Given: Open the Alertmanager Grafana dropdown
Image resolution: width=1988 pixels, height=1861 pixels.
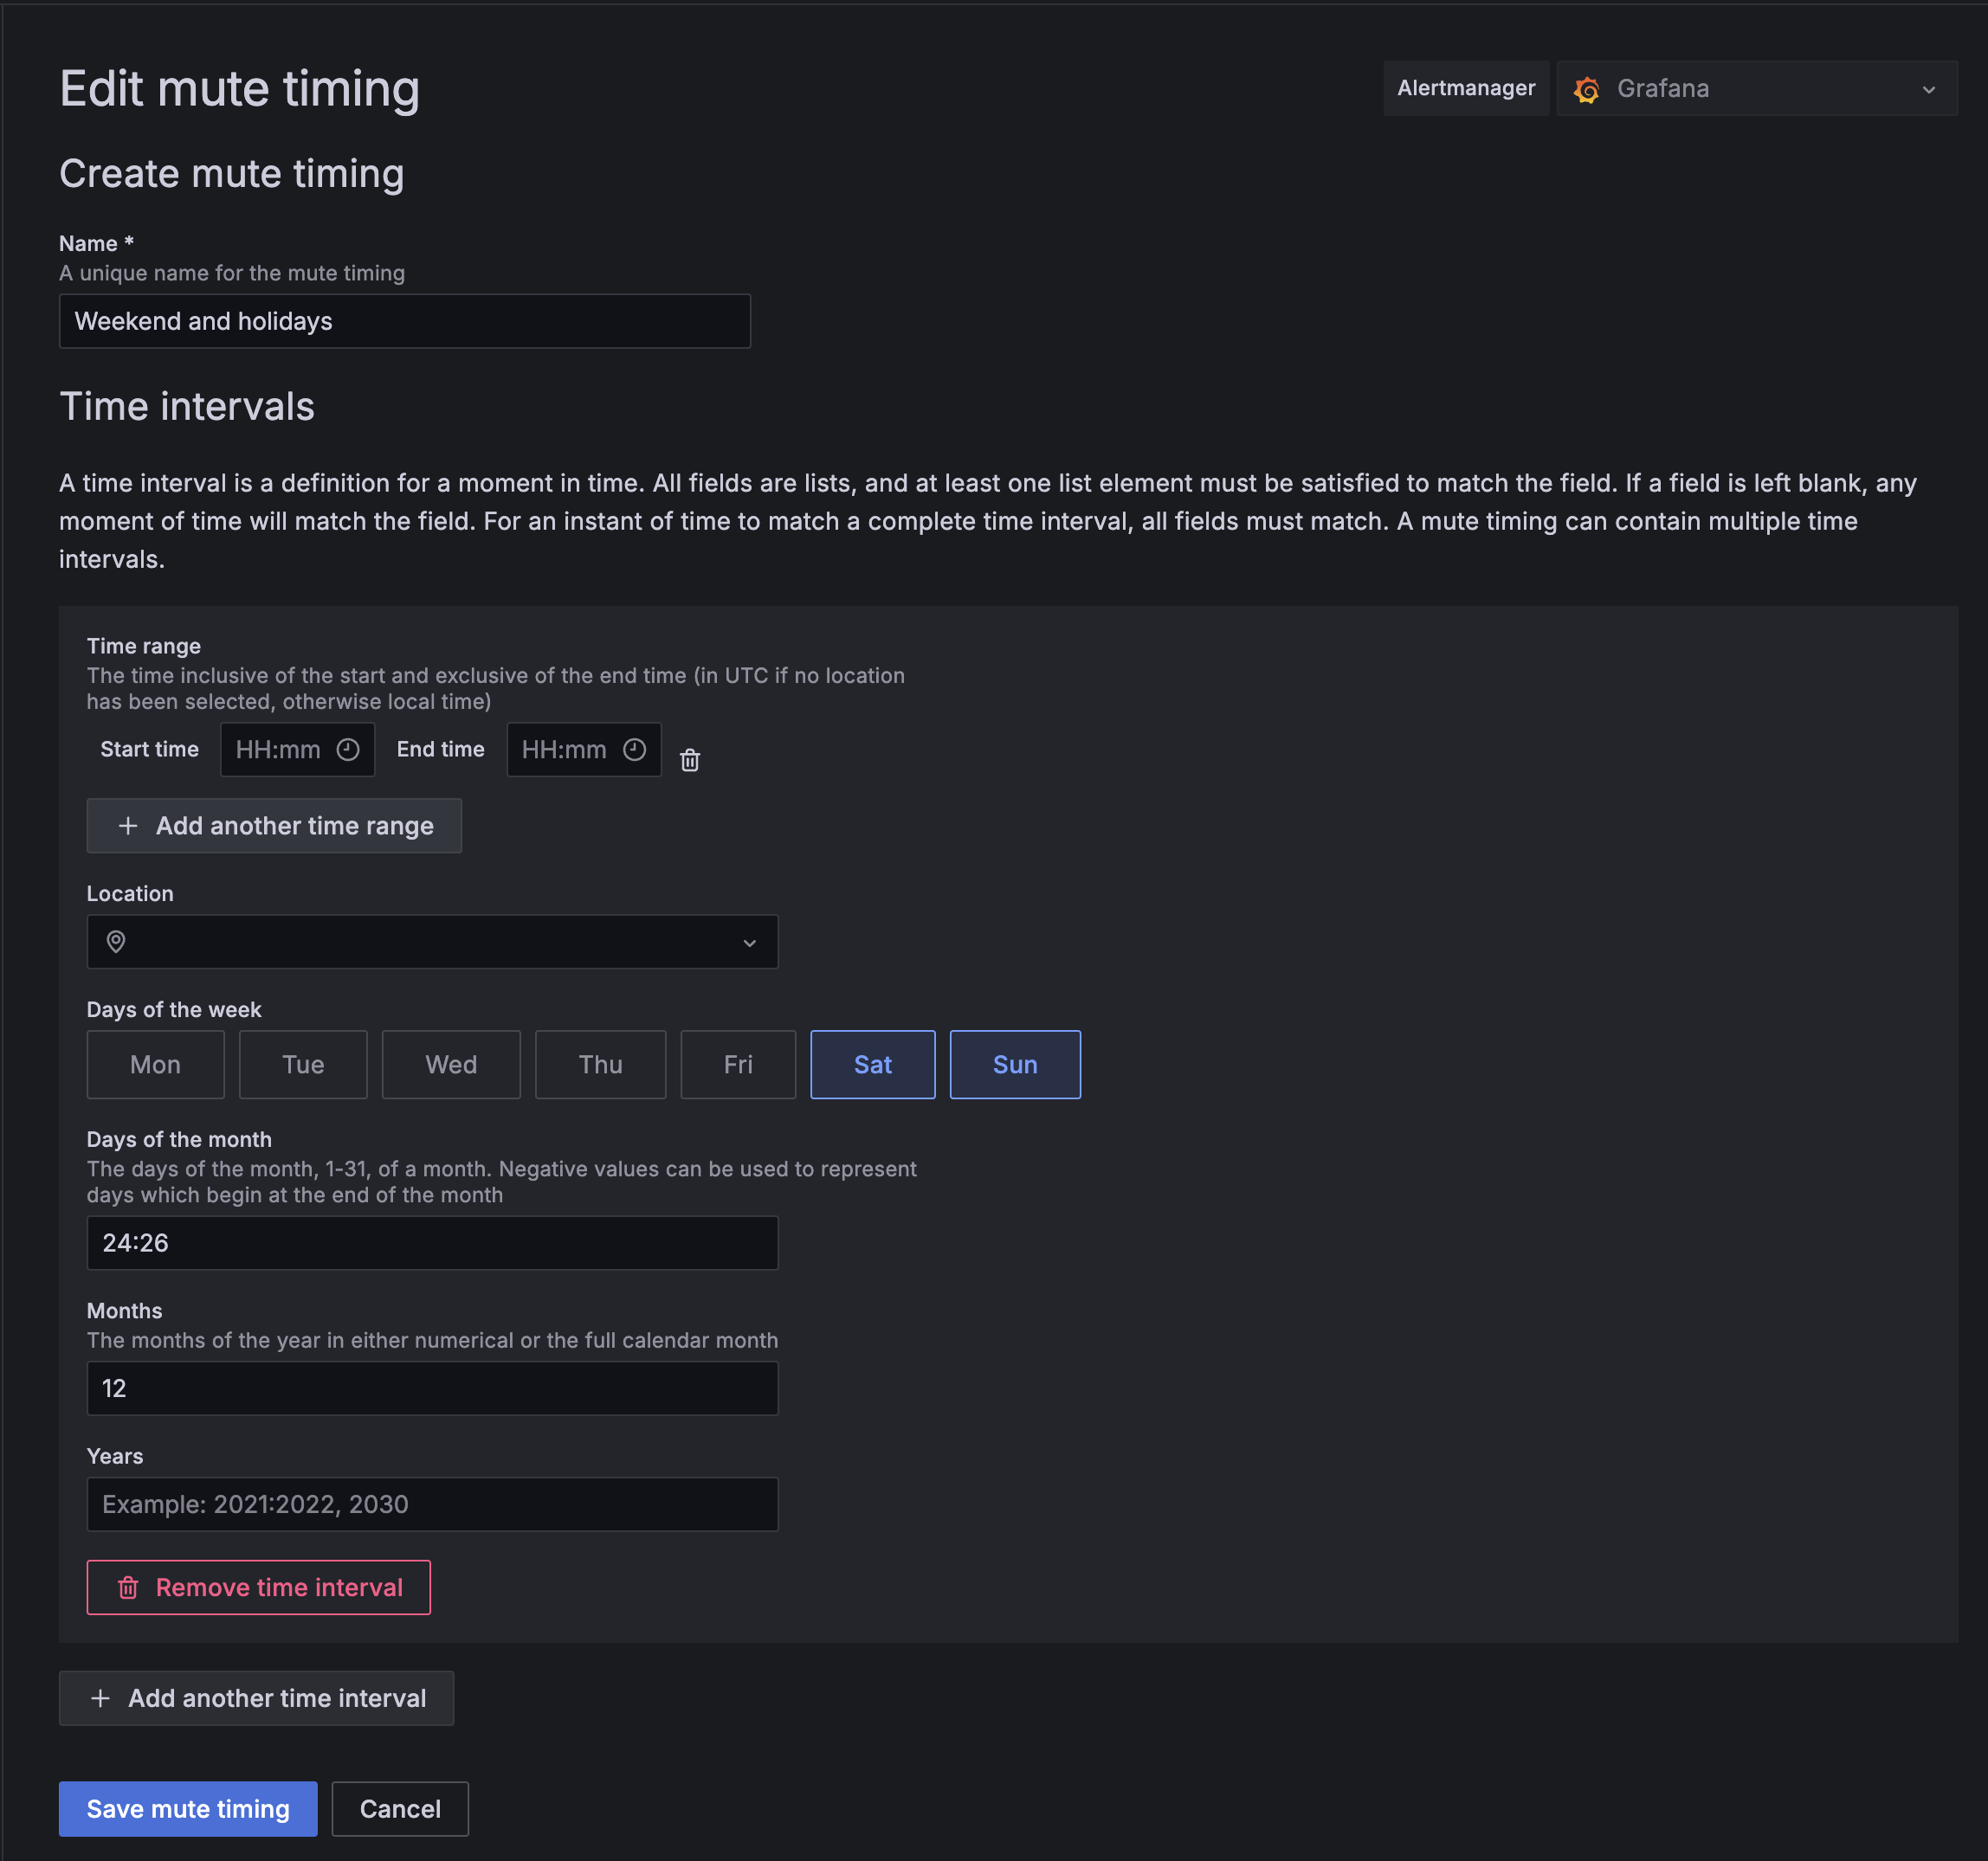Looking at the screenshot, I should click(x=1756, y=89).
